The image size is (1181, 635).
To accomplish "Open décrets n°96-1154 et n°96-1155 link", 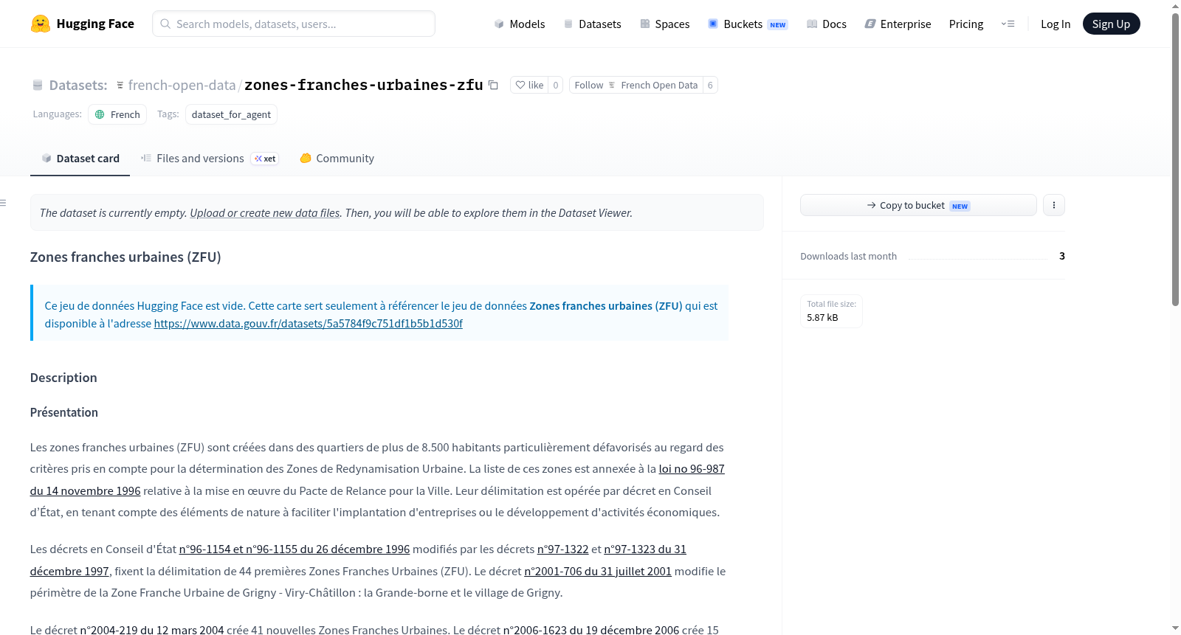I will pyautogui.click(x=295, y=549).
